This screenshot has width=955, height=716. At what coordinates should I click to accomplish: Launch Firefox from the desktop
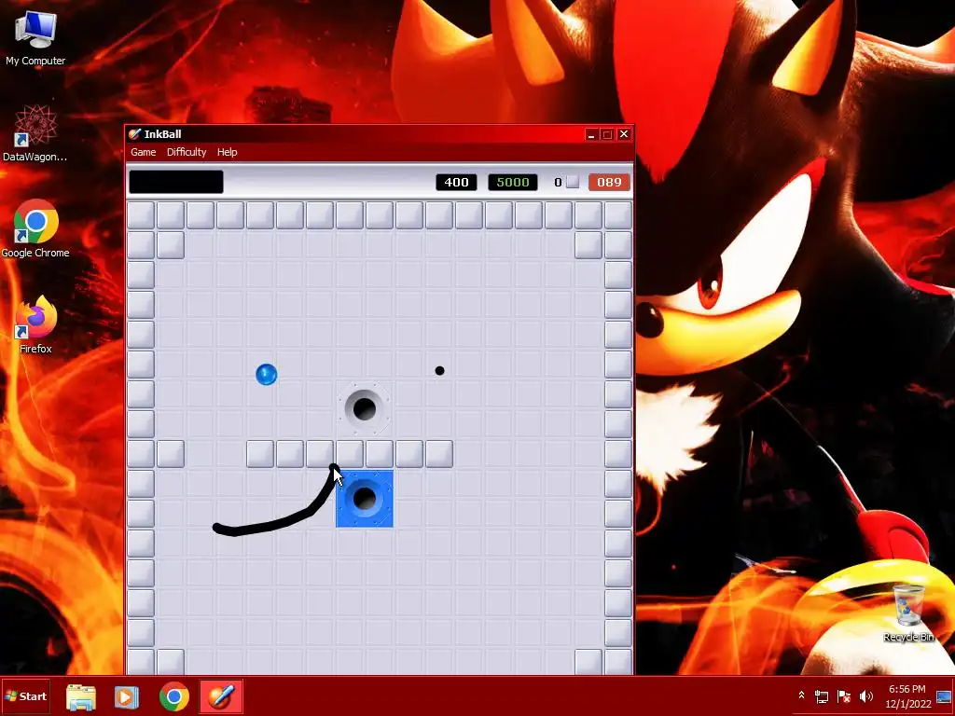[x=35, y=324]
